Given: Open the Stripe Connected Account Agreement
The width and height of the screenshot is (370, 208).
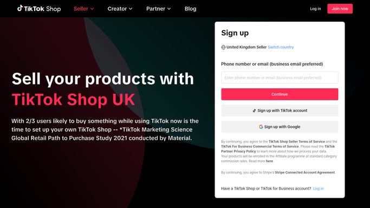Looking at the screenshot, I should 304,173.
